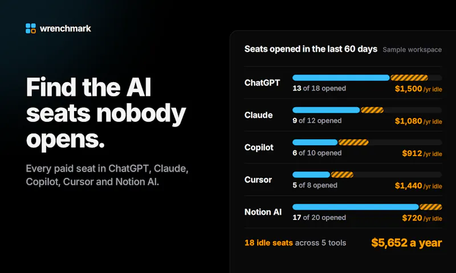Select the Copilot row label

(x=259, y=148)
